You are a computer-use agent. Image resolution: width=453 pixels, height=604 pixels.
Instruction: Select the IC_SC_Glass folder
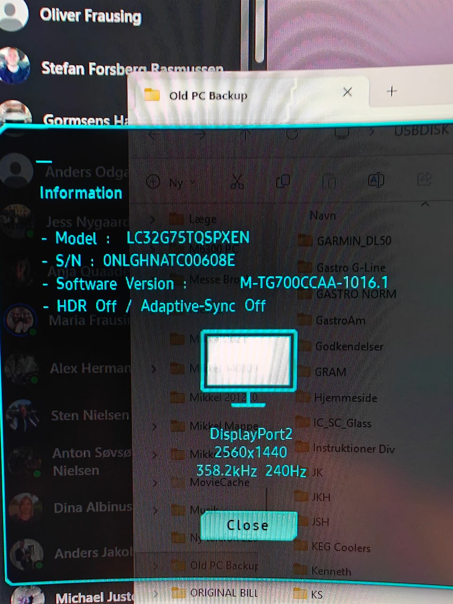(342, 423)
